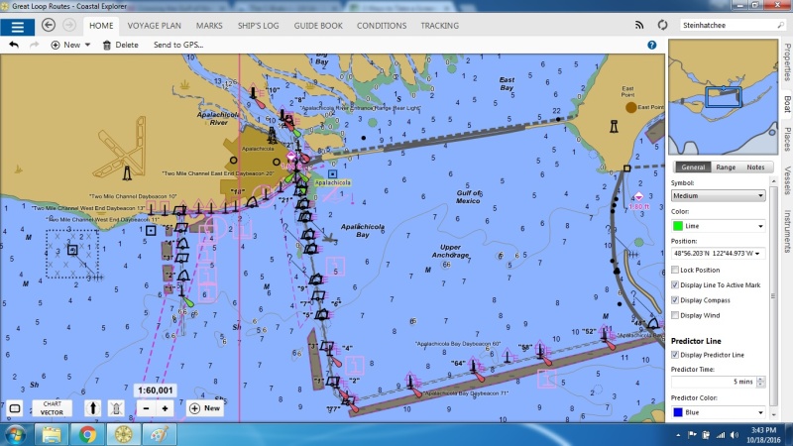Show hidden tray icons arrow

point(678,435)
